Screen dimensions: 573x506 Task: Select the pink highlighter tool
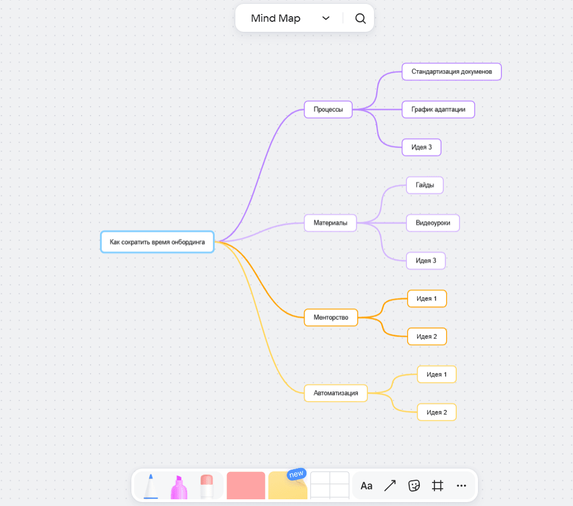tap(179, 486)
